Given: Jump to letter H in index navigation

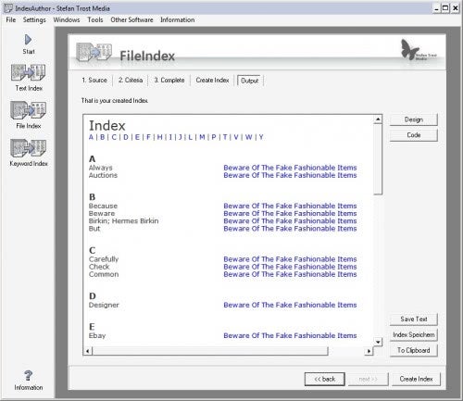Looking at the screenshot, I should pos(159,137).
